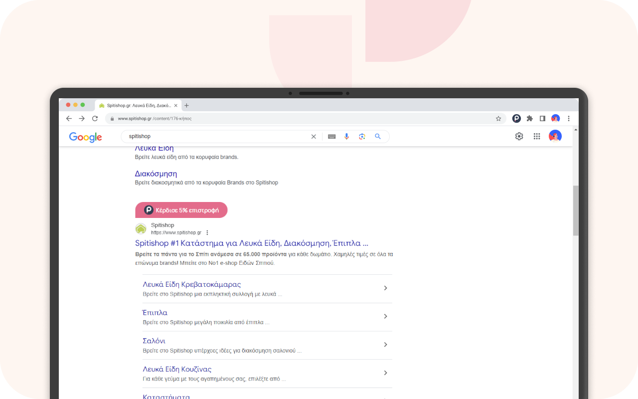The height and width of the screenshot is (399, 638).
Task: Open a new tab with plus button
Action: coord(187,105)
